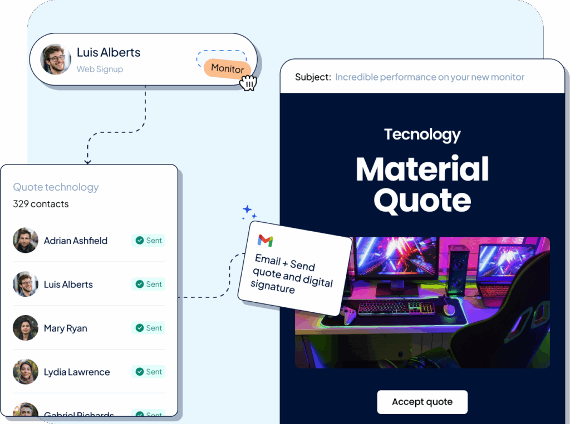Click the blue sparkle stars icon
This screenshot has width=570, height=424.
[x=249, y=212]
